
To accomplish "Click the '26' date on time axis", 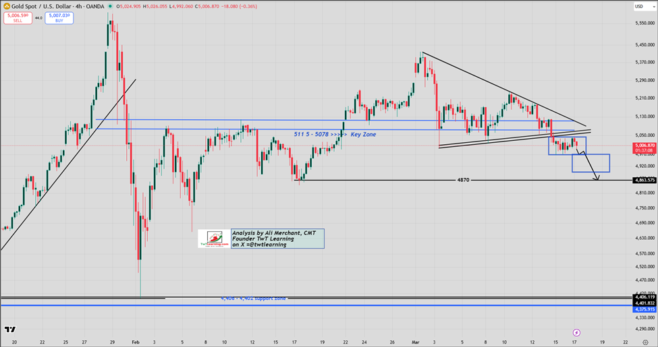I will pos(392,342).
